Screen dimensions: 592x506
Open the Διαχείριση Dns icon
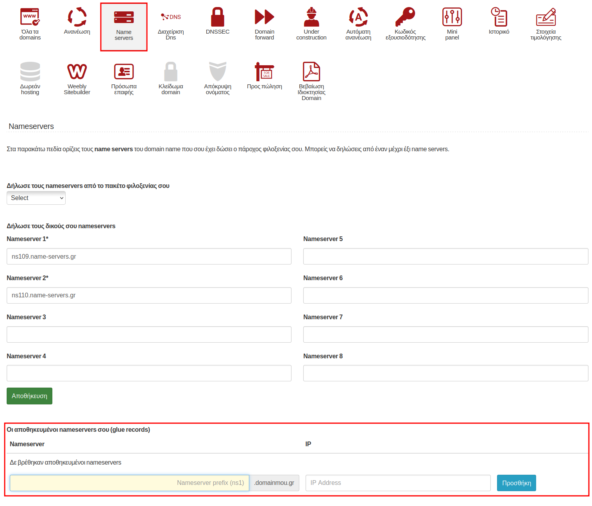(171, 17)
